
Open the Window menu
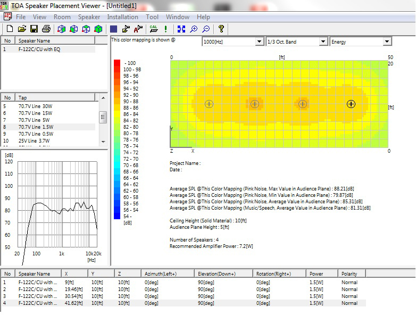178,17
